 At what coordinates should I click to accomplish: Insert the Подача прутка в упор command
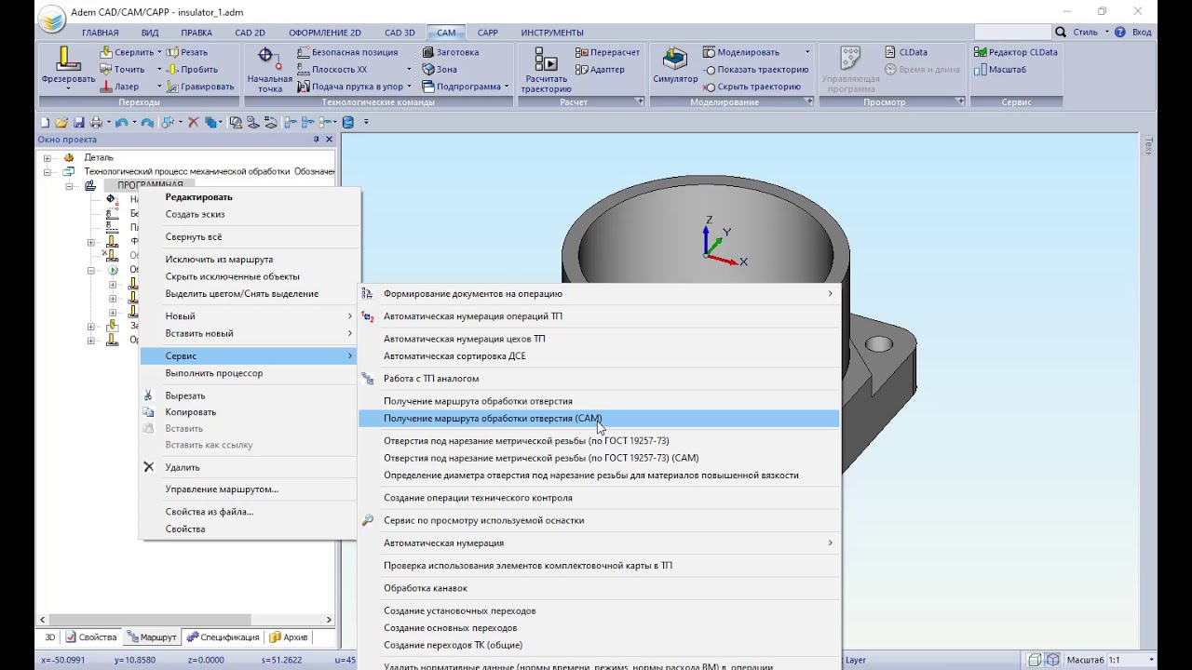pos(350,87)
